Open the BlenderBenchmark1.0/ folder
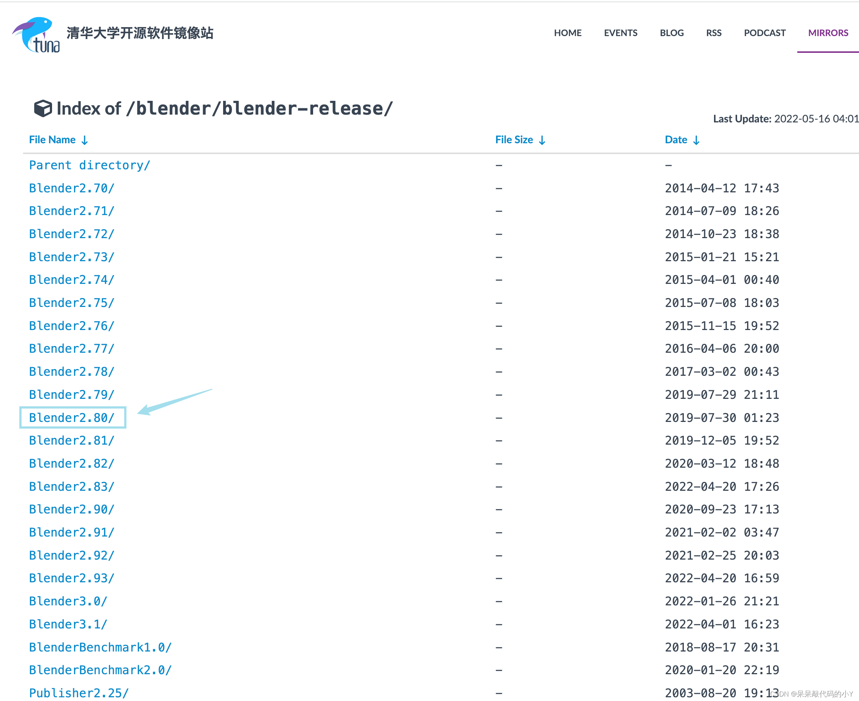The height and width of the screenshot is (701, 859). point(100,647)
